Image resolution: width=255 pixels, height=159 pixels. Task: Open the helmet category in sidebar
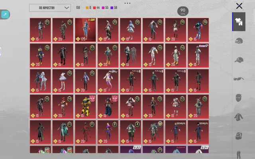[239, 41]
